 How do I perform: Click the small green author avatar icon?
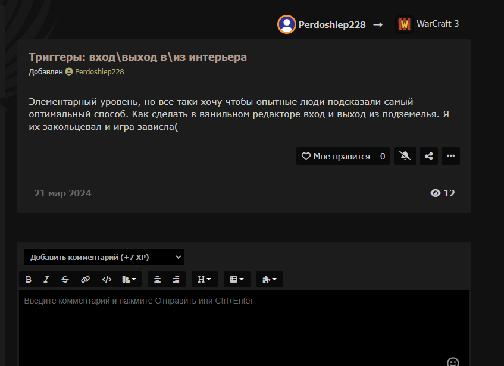pyautogui.click(x=69, y=71)
